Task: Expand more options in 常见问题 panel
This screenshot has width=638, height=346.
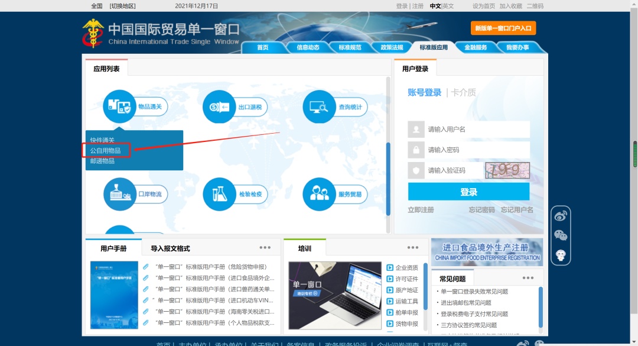Action: (528, 278)
